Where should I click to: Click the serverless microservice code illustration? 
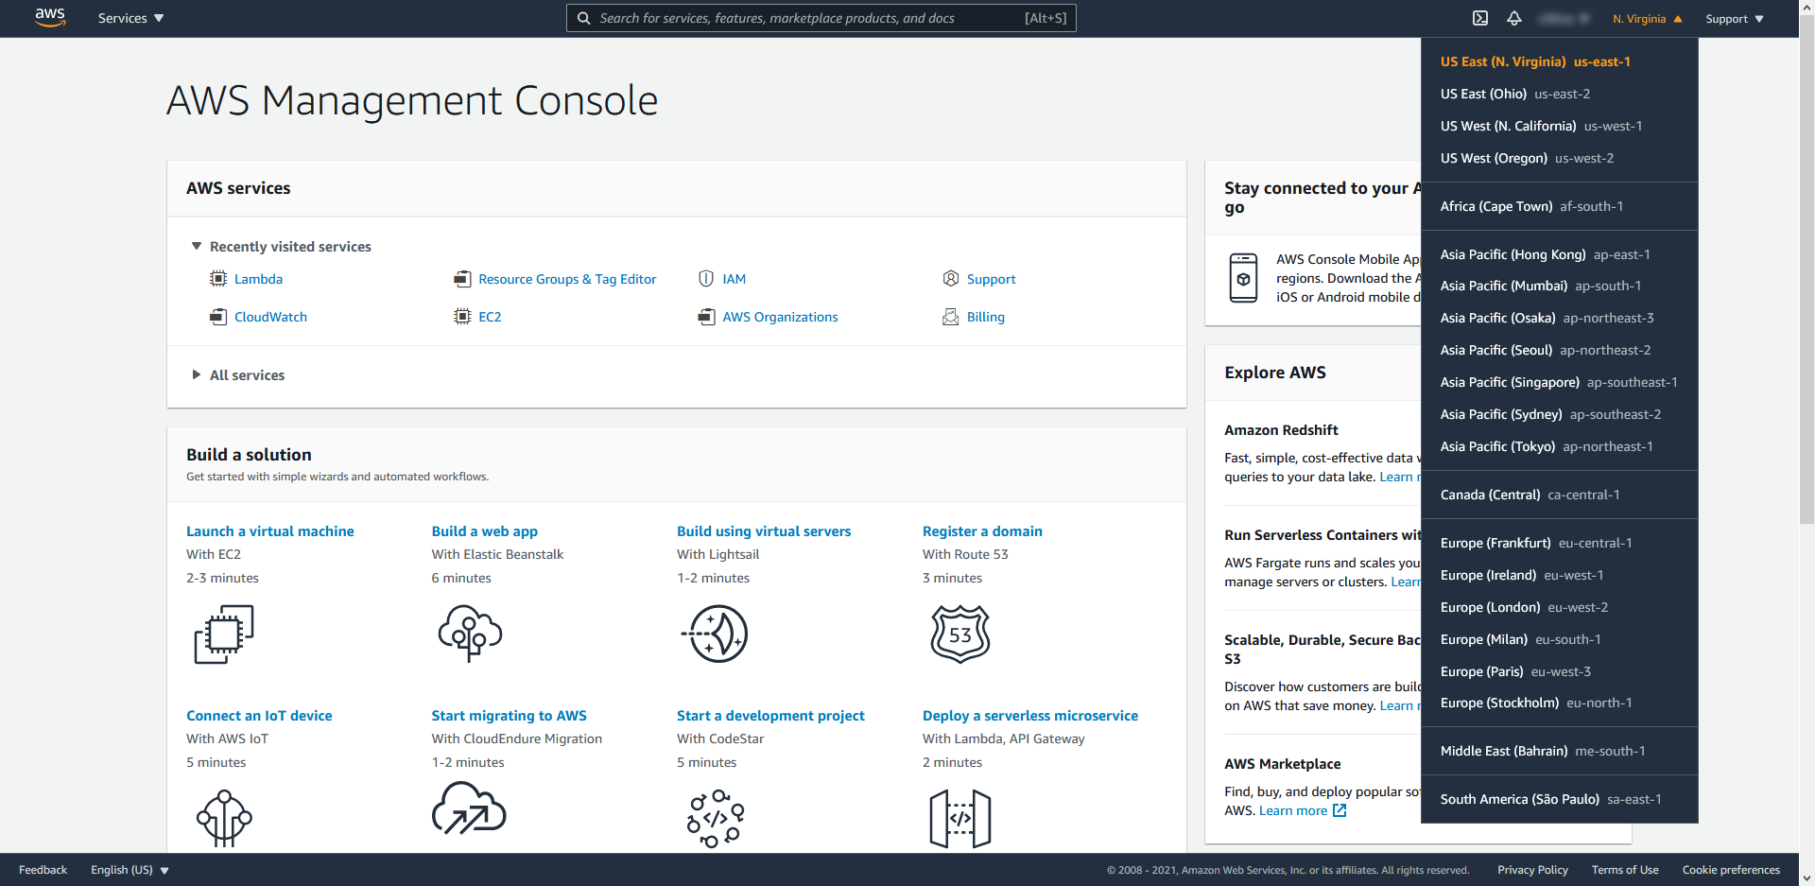(960, 818)
